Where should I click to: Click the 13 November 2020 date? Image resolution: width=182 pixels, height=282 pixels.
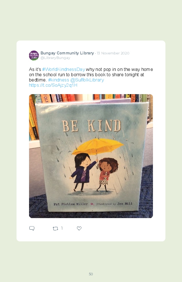[113, 53]
